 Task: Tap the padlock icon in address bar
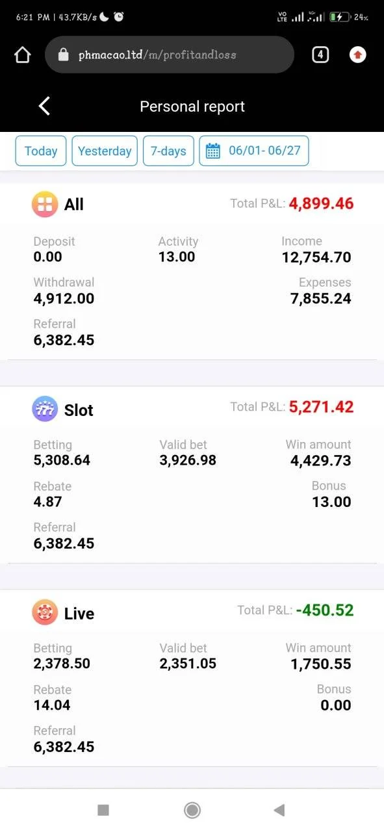tap(63, 55)
